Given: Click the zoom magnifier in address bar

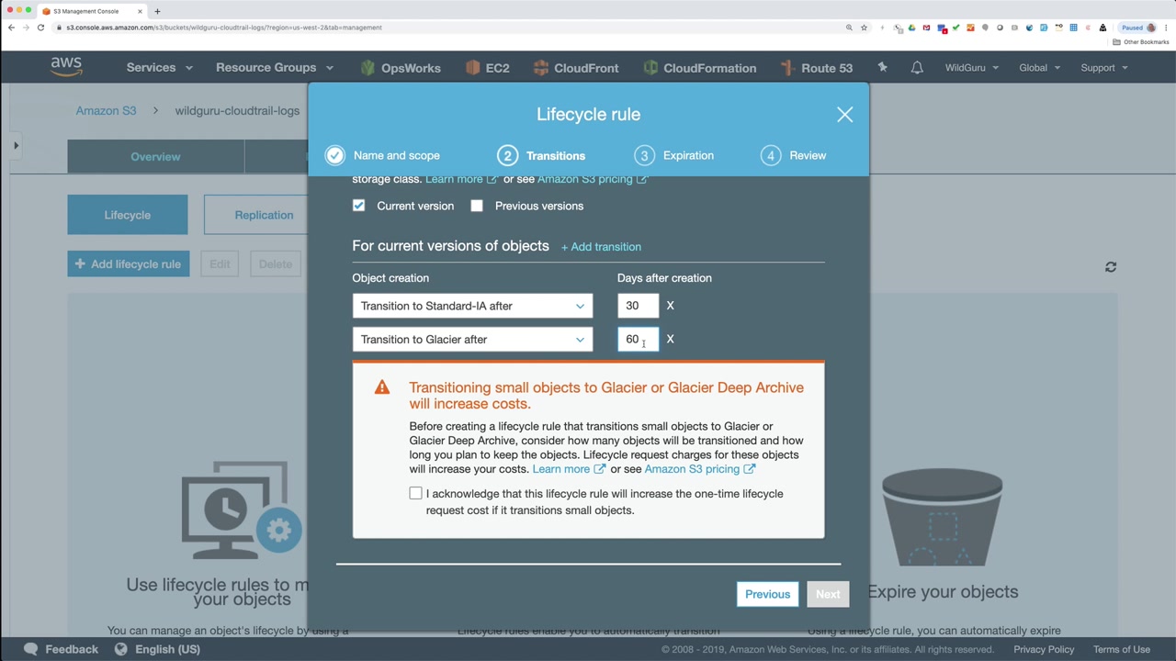Looking at the screenshot, I should [x=849, y=28].
